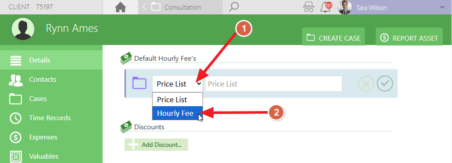452x163 pixels.
Task: Open Tara Wilson user menu arrow
Action: click(x=442, y=7)
